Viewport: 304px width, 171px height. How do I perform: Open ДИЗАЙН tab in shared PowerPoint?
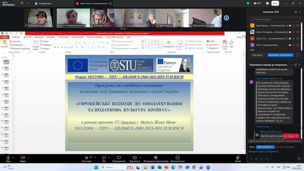tap(51, 37)
